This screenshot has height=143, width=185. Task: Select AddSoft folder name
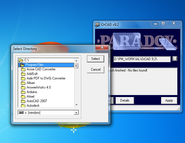[32, 74]
